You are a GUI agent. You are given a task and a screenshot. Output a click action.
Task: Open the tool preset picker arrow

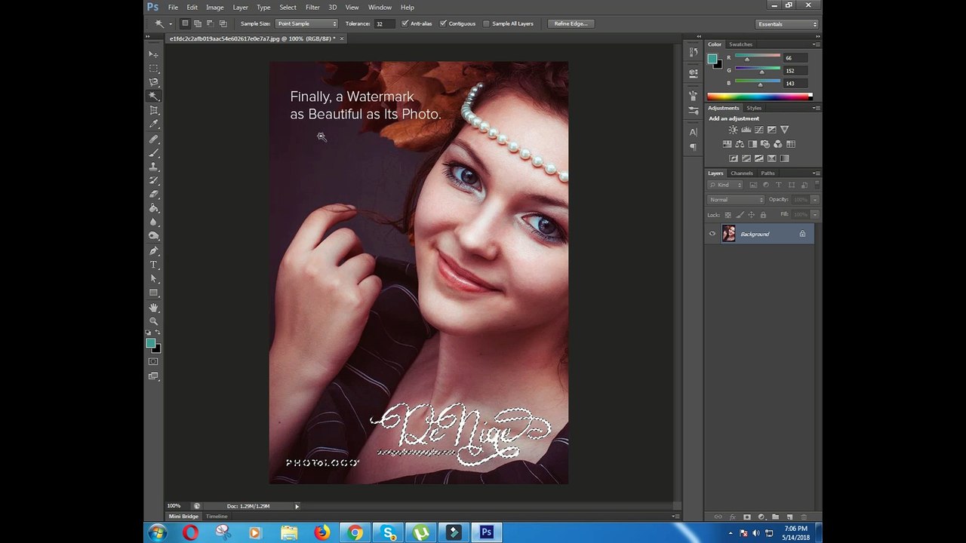171,24
